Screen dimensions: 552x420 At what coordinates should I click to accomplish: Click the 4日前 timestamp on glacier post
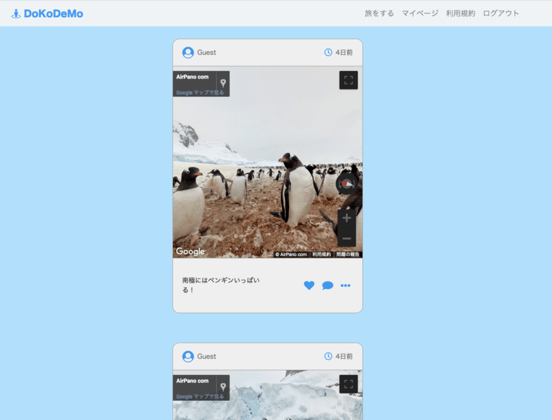pos(344,356)
